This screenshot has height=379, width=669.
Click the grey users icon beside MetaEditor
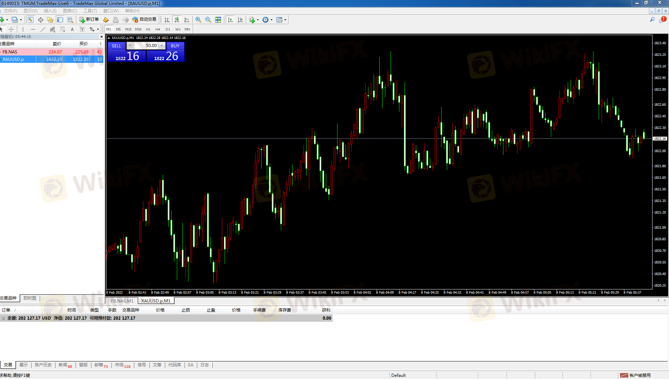tap(116, 20)
